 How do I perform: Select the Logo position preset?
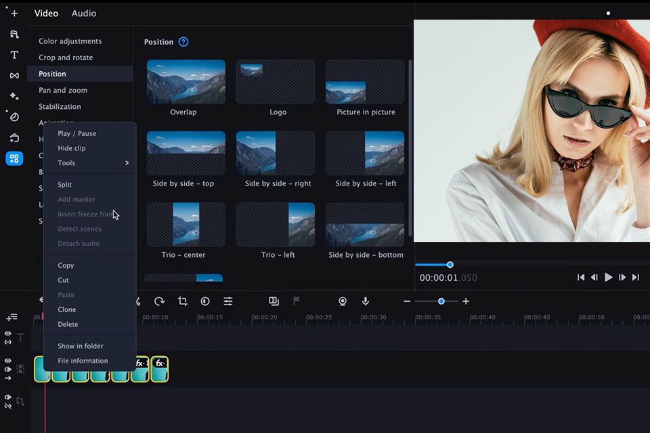(x=276, y=82)
